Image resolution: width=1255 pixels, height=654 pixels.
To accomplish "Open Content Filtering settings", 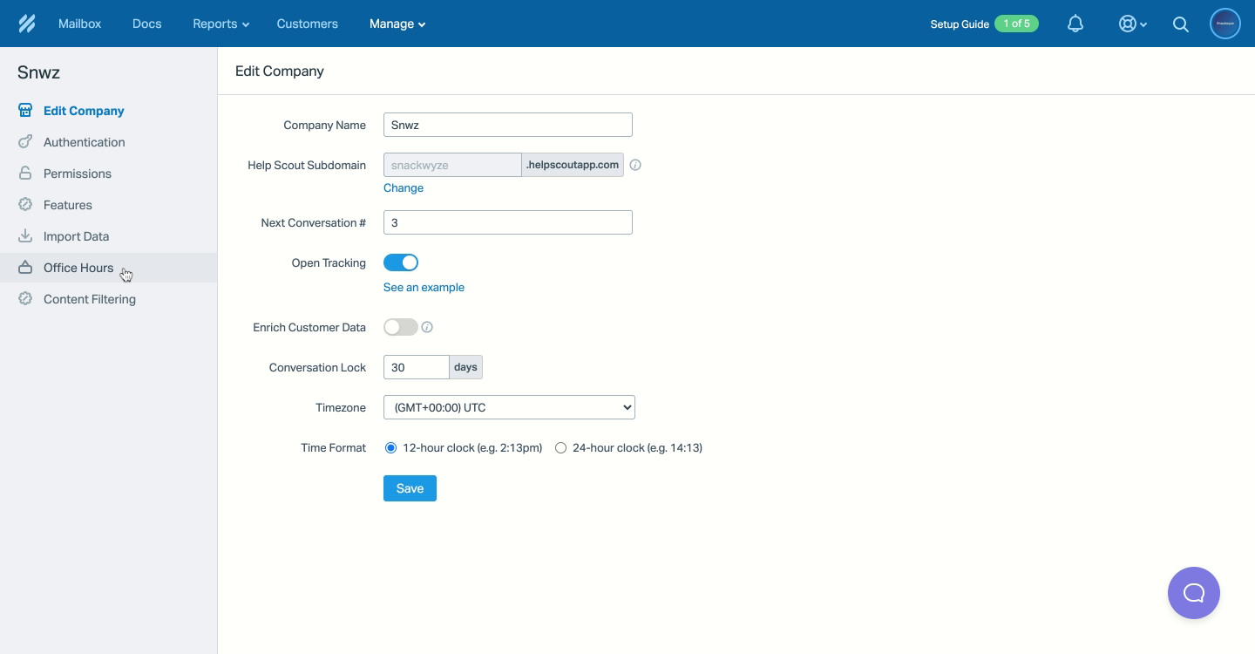I will point(90,299).
